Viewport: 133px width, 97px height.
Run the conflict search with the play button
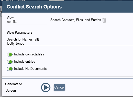46,88
